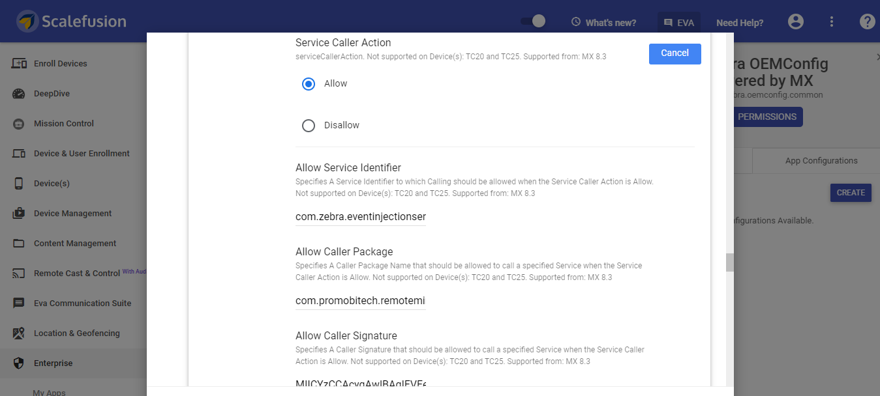Click the Enterprise shield icon
This screenshot has height=396, width=880.
[20, 363]
